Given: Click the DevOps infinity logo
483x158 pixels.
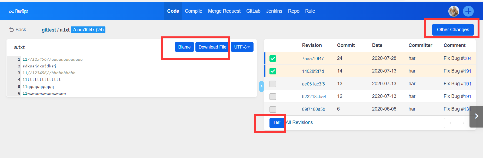Looking at the screenshot, I should coord(12,12).
